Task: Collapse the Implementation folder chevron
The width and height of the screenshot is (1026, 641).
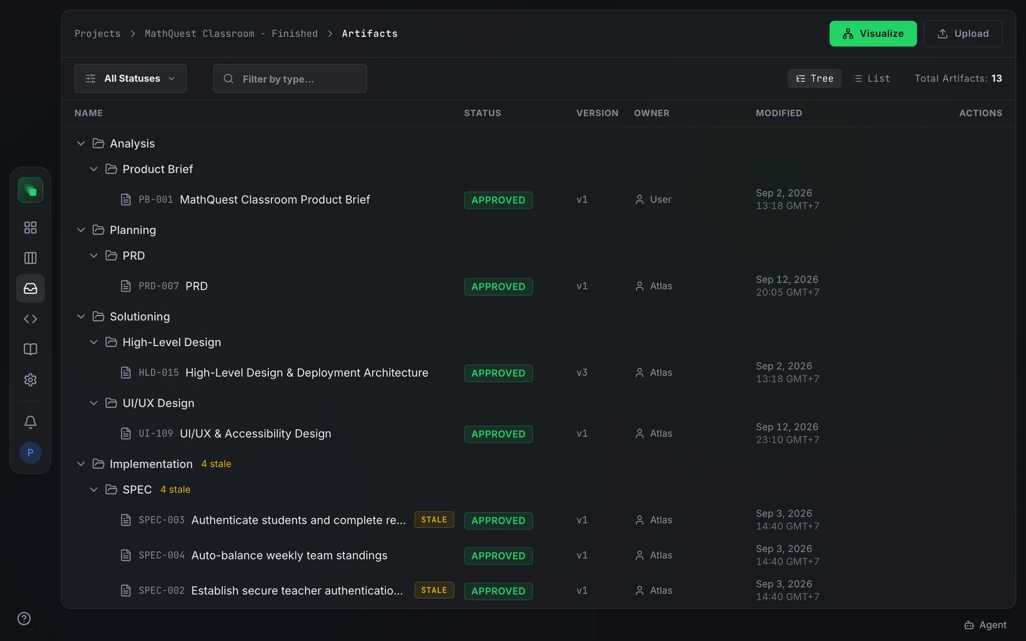Action: [81, 464]
